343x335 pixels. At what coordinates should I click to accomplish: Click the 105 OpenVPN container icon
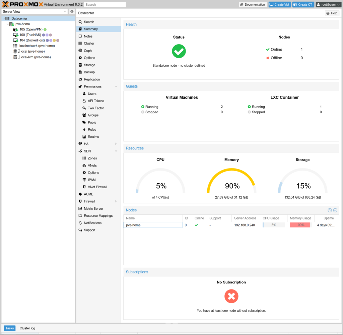point(15,29)
